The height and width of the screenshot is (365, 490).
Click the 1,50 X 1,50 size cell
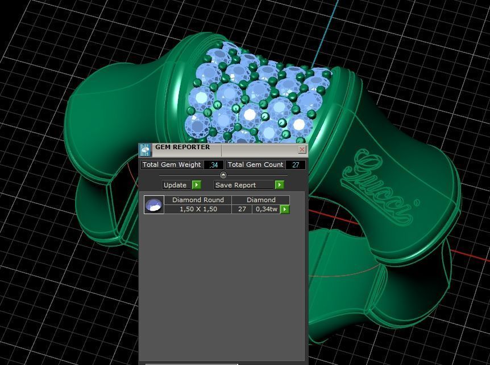198,209
